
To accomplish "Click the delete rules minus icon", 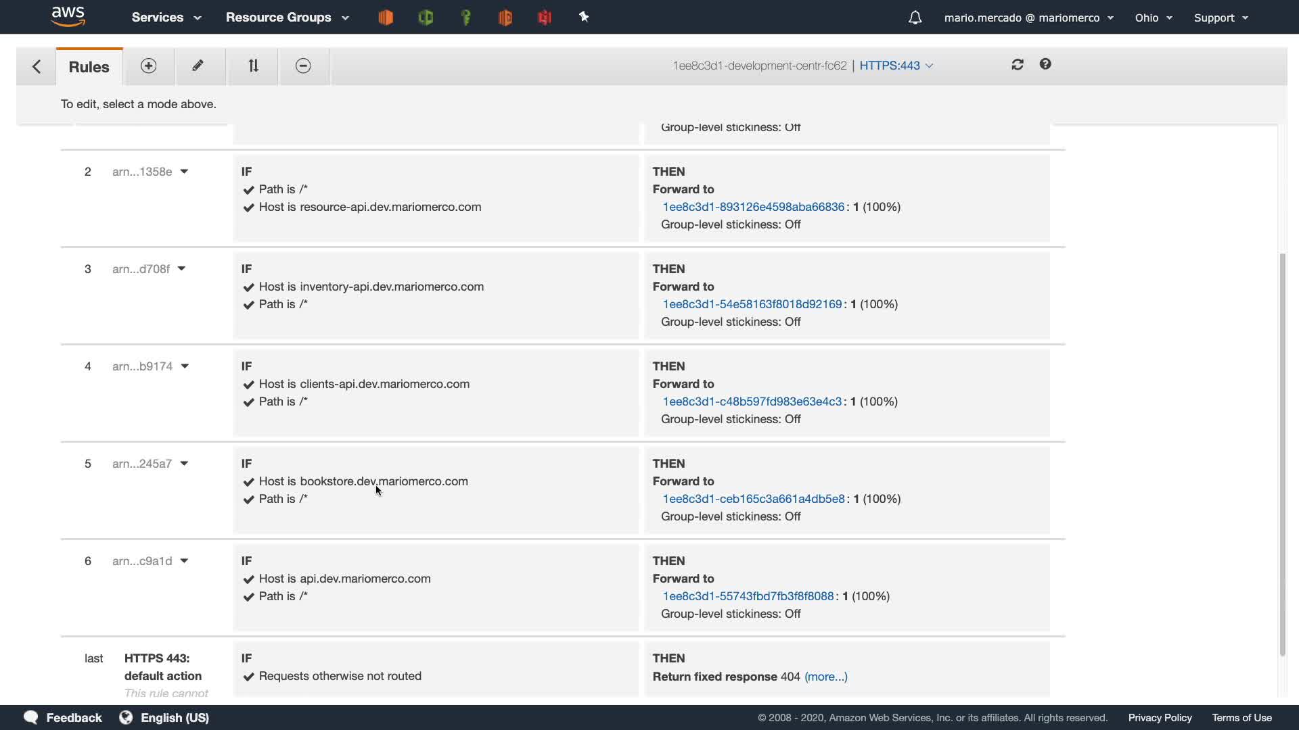I will [x=303, y=66].
